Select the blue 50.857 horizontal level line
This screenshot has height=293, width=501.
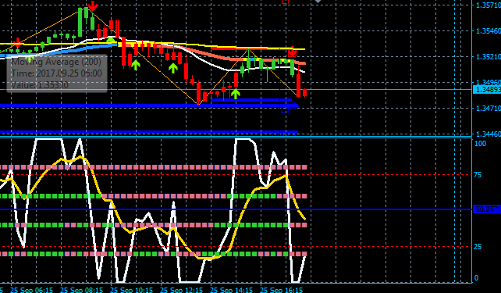(x=236, y=209)
